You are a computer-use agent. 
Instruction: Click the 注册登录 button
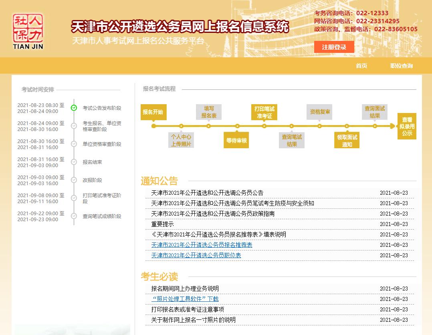[x=334, y=47]
